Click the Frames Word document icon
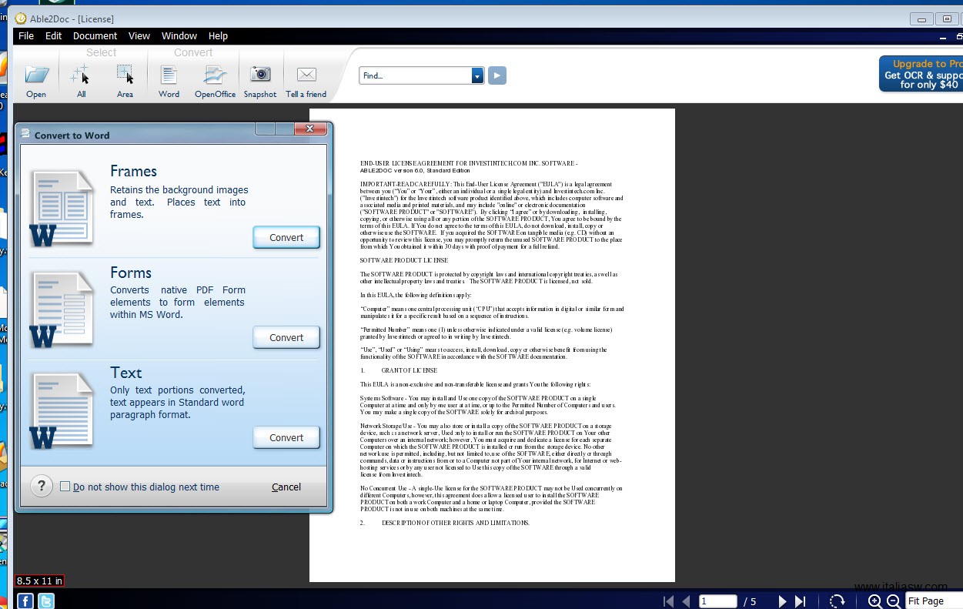 (x=62, y=208)
